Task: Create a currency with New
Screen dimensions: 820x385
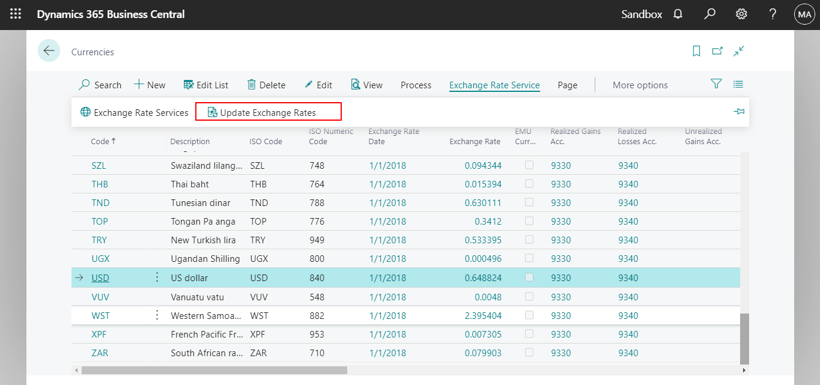Action: tap(150, 85)
